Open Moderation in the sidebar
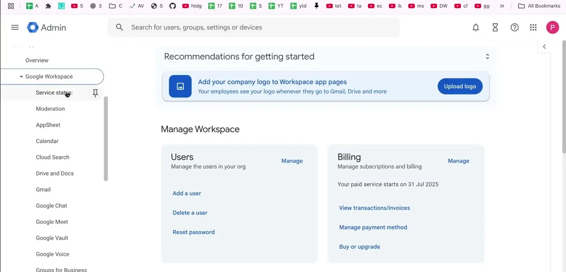The image size is (566, 272). click(x=50, y=109)
